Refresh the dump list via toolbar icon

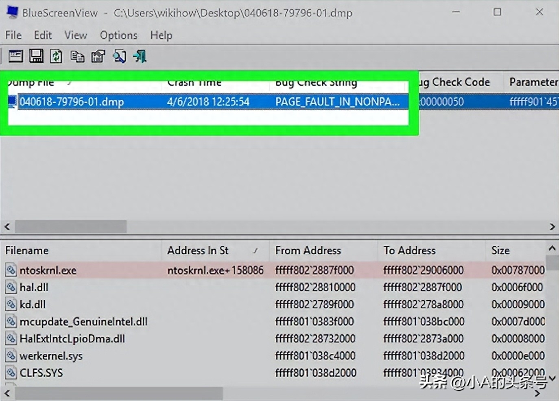click(56, 56)
